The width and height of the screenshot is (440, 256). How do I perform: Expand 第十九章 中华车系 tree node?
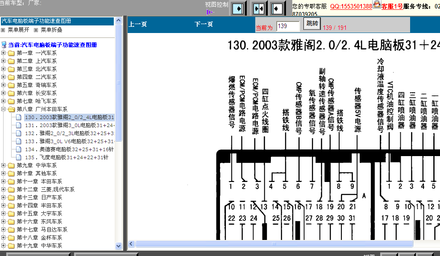point(4,246)
